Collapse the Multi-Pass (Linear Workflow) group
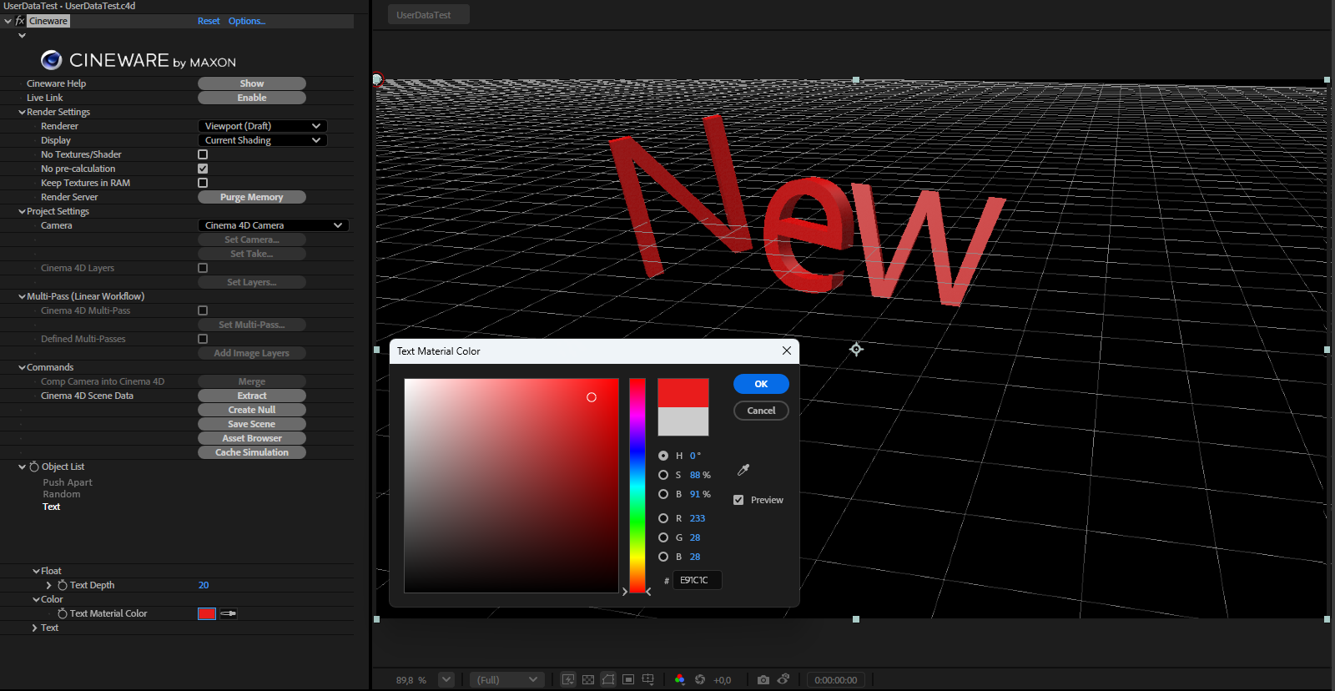 (x=22, y=296)
